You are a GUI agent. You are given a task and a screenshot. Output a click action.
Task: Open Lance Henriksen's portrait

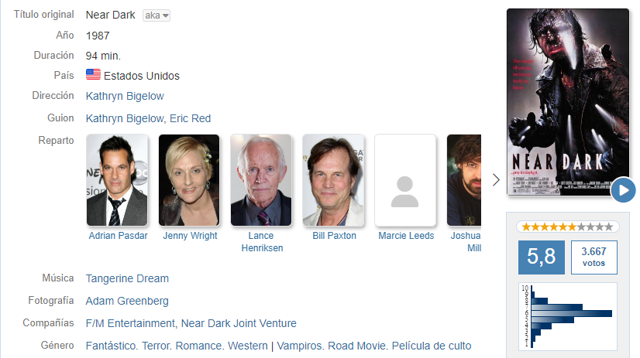[x=261, y=180]
